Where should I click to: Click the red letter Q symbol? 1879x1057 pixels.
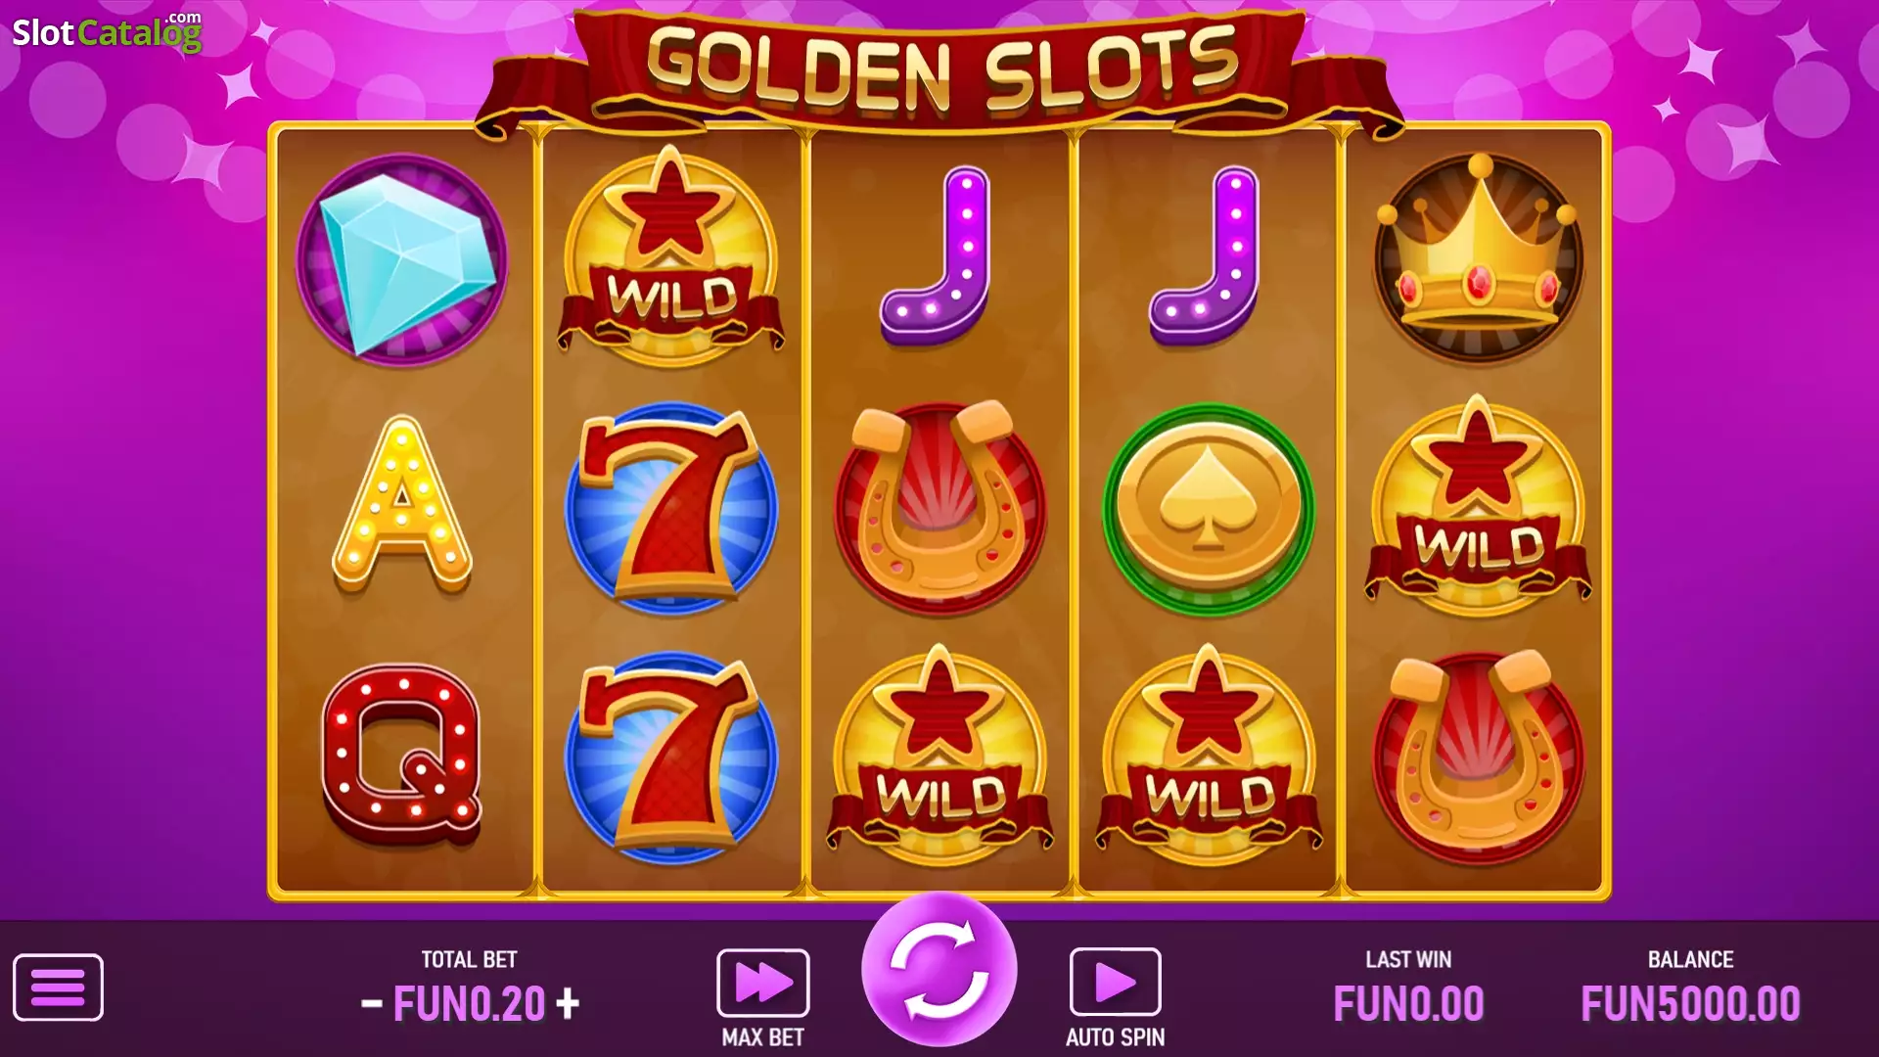click(402, 755)
